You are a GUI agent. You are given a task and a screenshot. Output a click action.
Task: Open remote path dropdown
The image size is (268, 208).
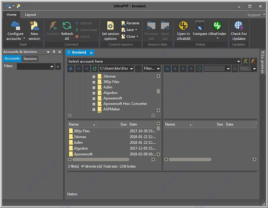(x=228, y=69)
